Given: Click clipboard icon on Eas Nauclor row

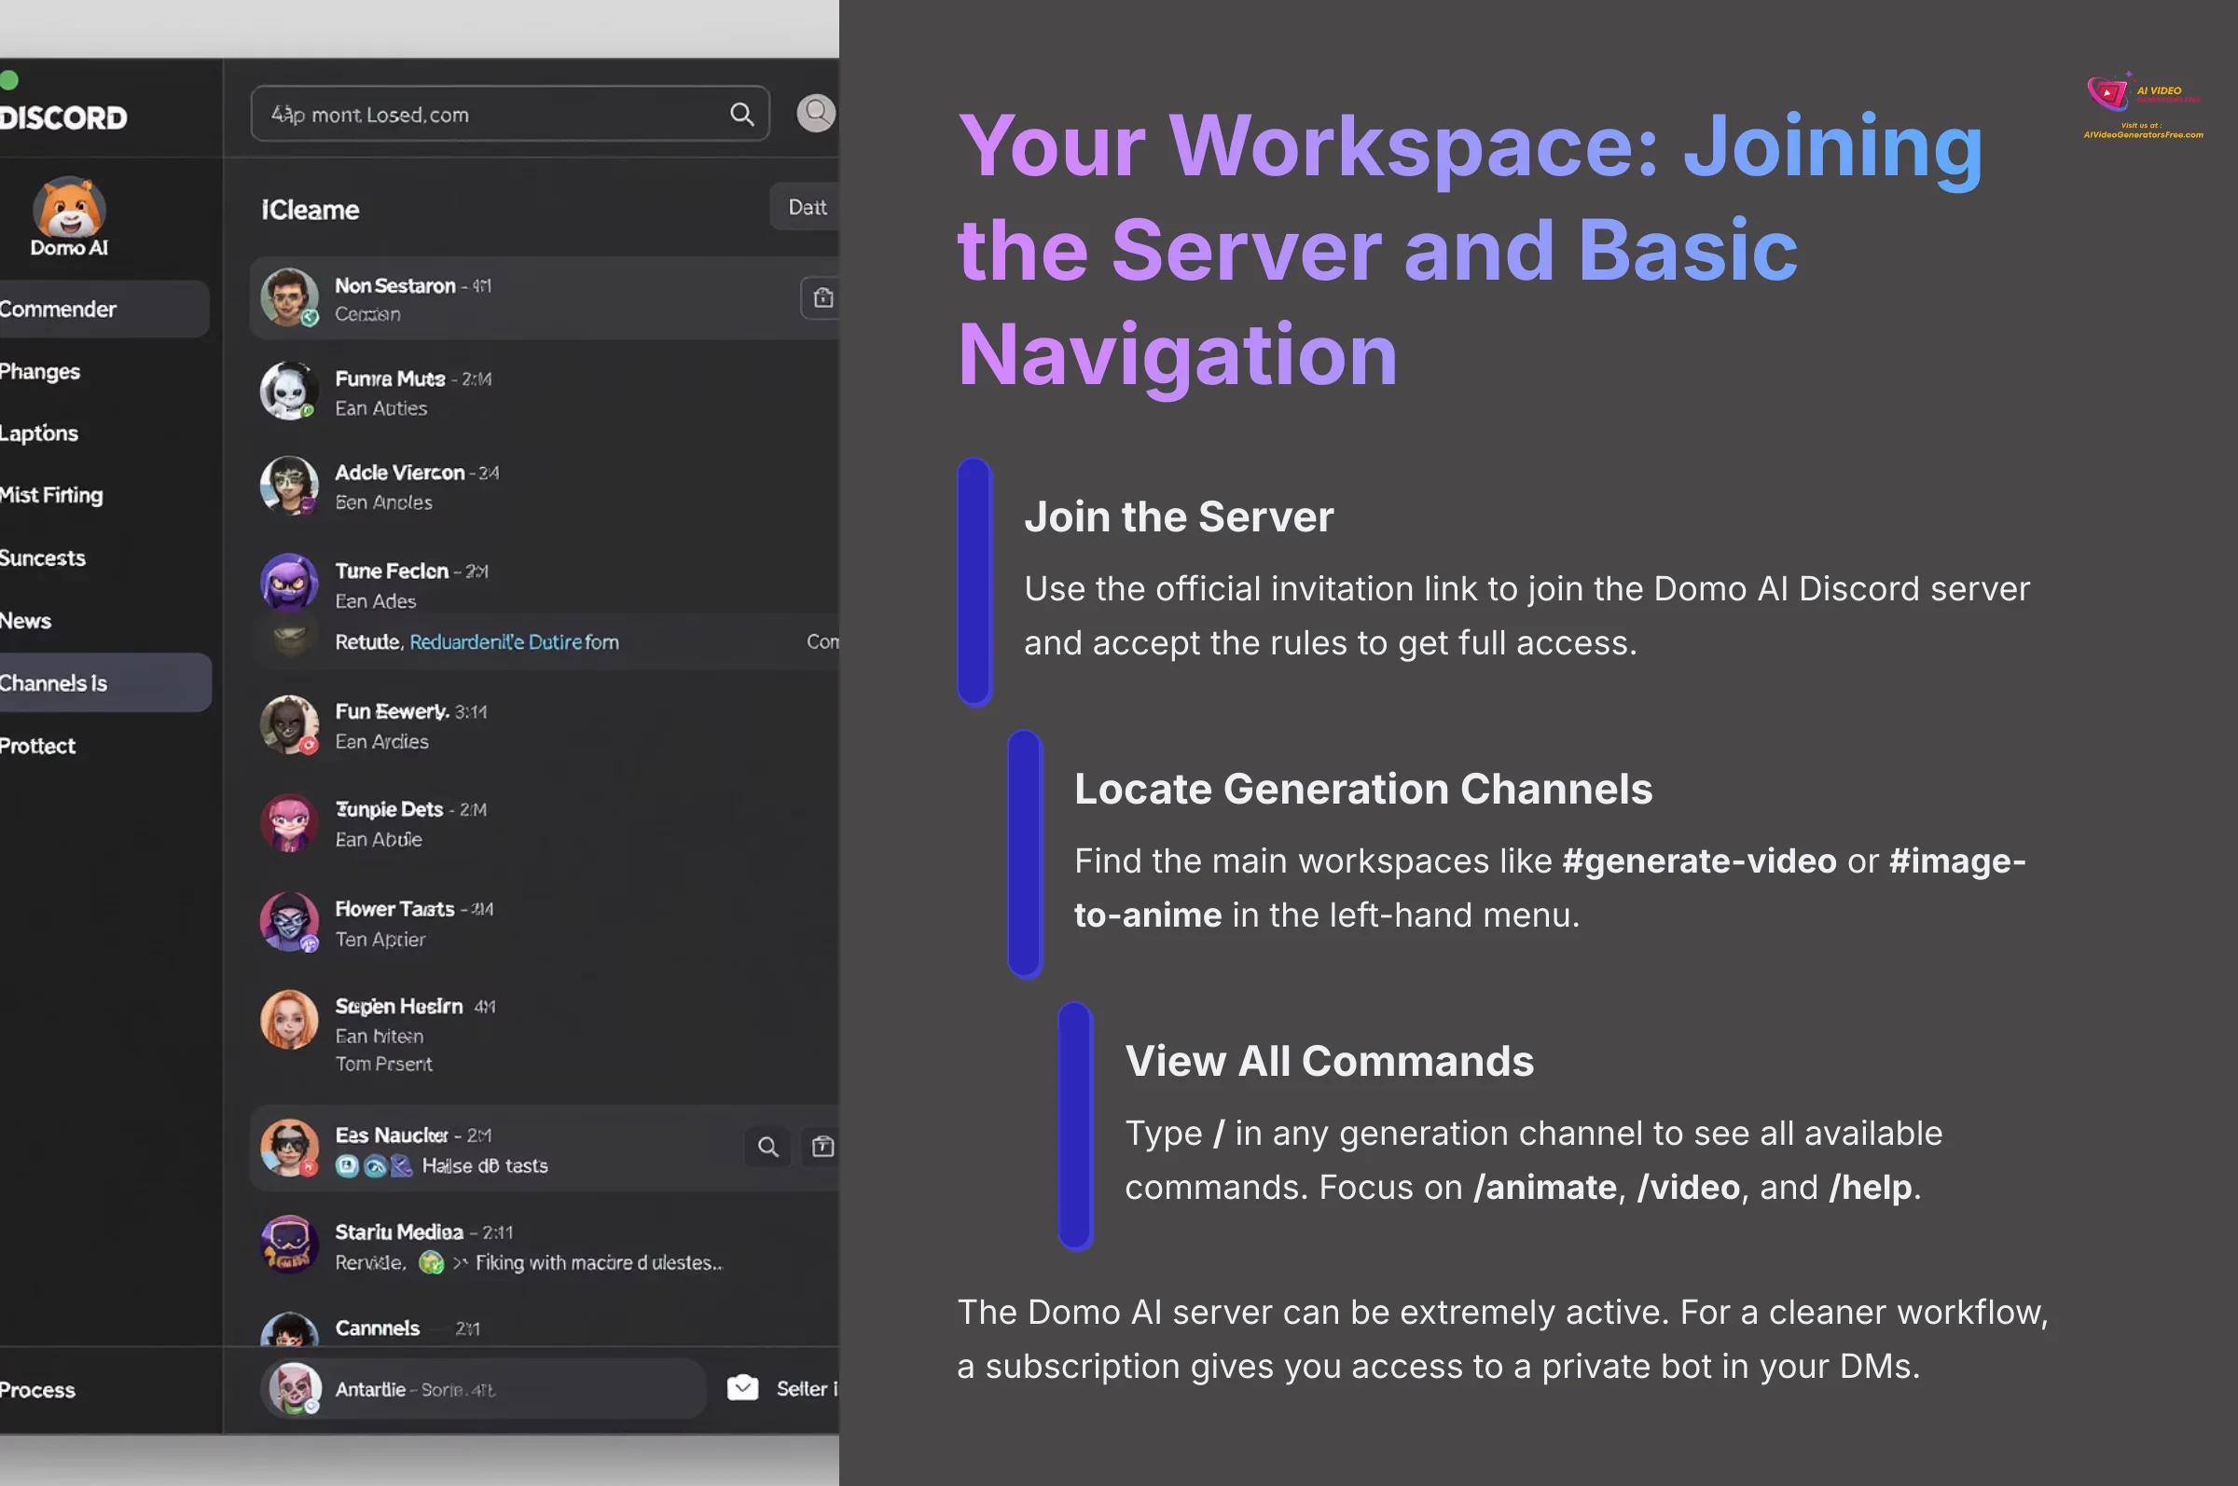Looking at the screenshot, I should click(822, 1147).
